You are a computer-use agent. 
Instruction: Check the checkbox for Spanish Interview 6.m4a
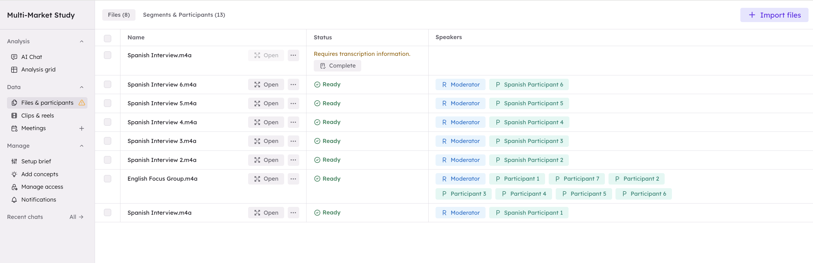[107, 85]
